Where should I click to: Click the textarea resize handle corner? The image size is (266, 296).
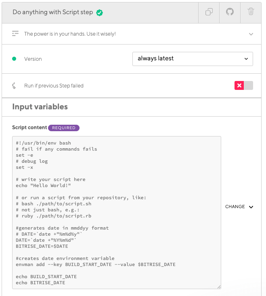click(219, 287)
